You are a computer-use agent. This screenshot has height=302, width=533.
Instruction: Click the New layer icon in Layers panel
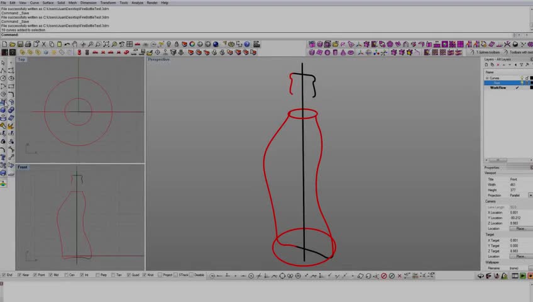(486, 65)
